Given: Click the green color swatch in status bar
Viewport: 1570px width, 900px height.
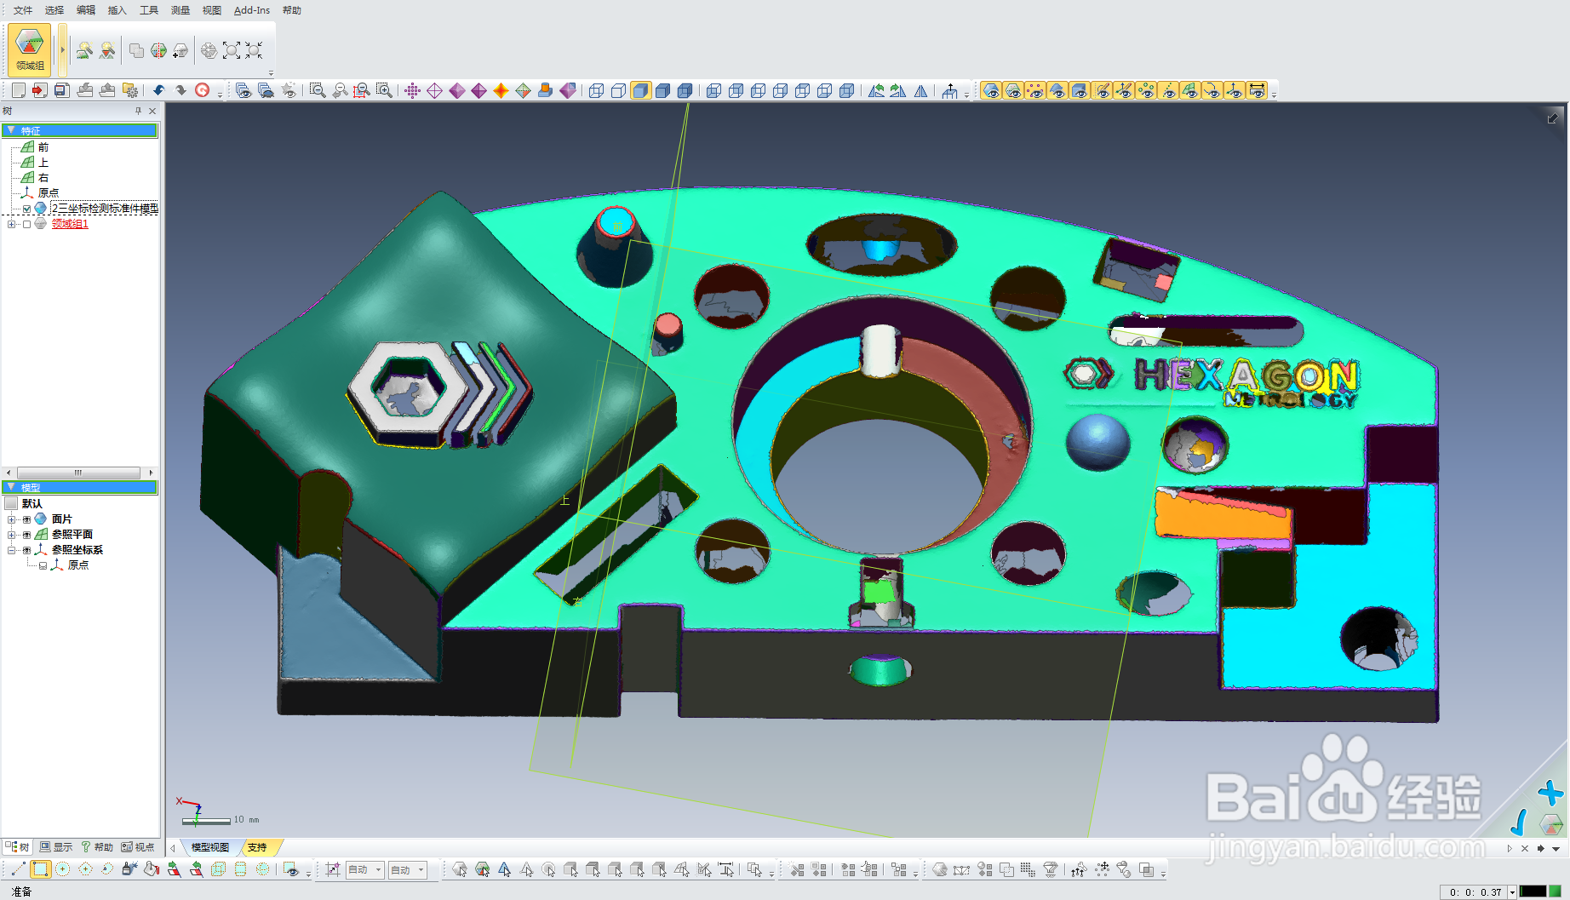Looking at the screenshot, I should [1555, 891].
